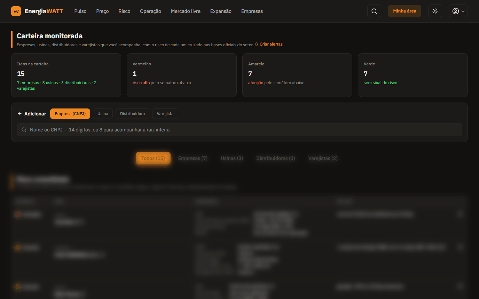Click the EnergiaWATT logo icon

coord(16,11)
